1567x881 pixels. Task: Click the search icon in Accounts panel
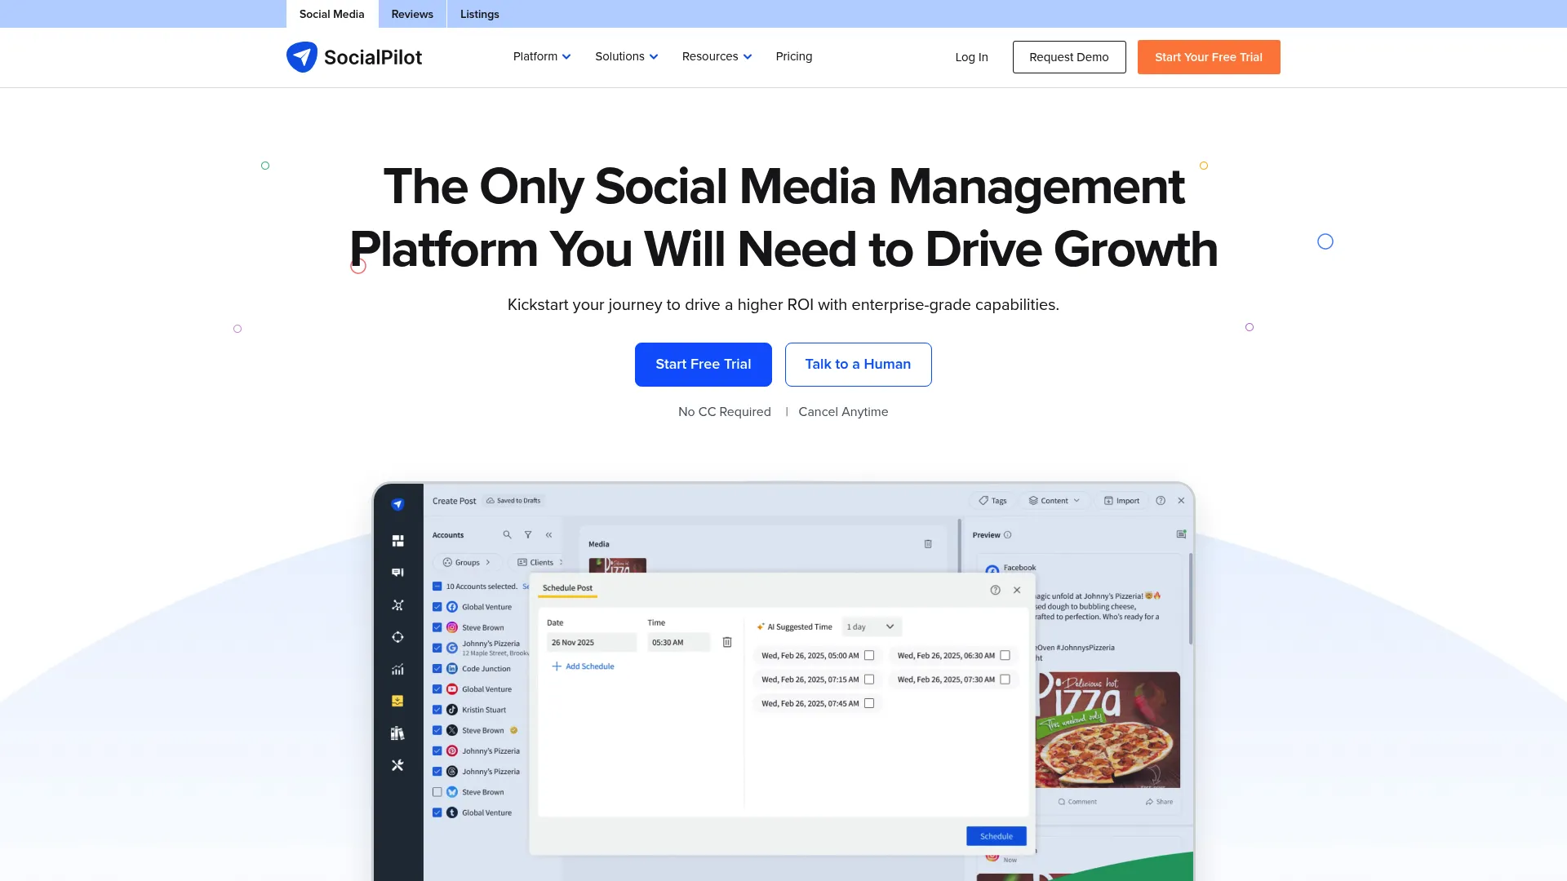(507, 535)
